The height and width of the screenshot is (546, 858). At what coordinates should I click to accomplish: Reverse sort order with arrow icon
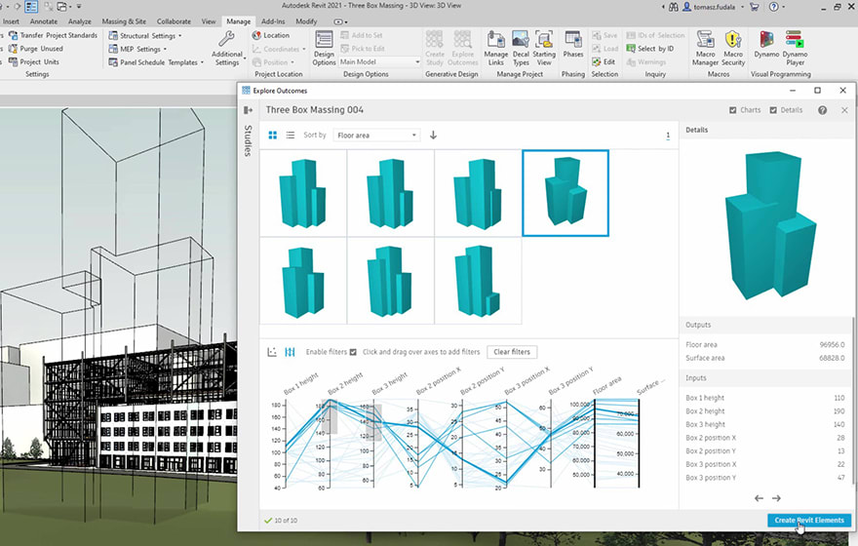click(x=433, y=135)
